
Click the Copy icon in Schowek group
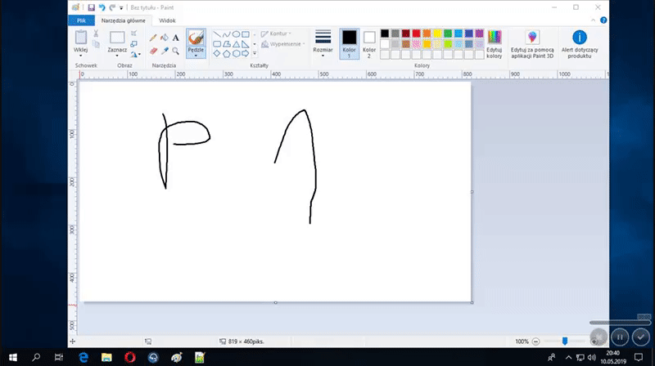pyautogui.click(x=96, y=44)
